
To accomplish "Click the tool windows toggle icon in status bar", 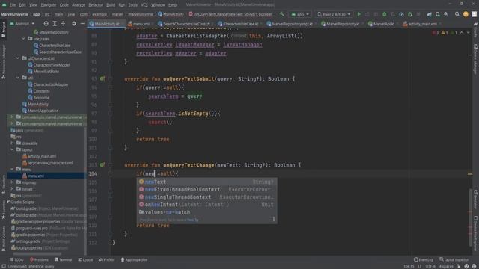I will click(3, 266).
